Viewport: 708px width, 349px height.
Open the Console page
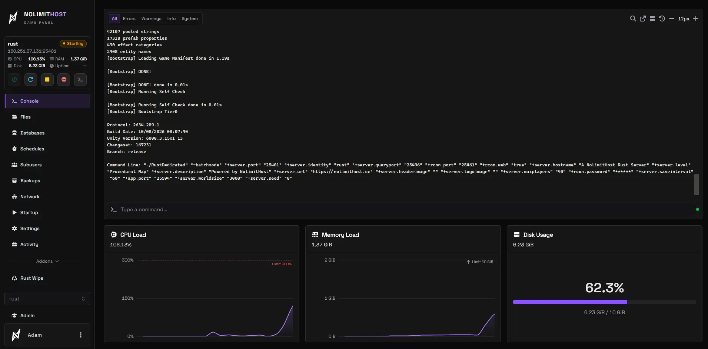[47, 101]
